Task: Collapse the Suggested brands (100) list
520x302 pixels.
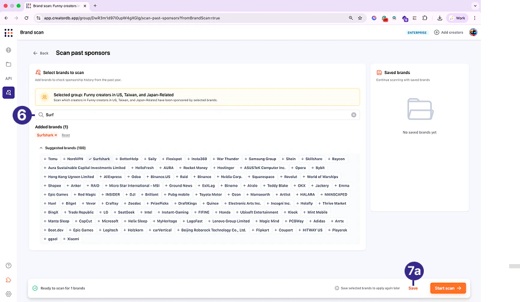Action: click(x=41, y=148)
